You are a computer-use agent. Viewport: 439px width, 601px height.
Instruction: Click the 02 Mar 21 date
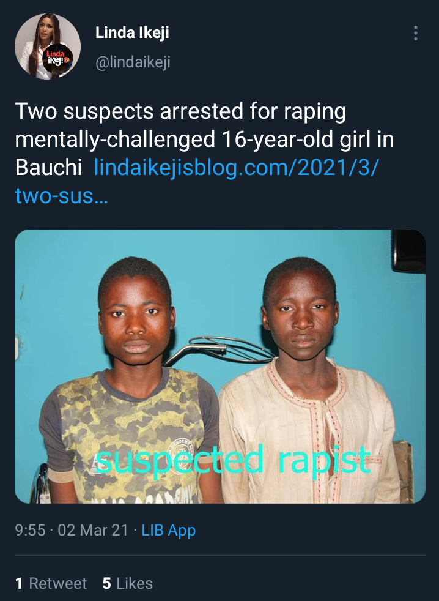pyautogui.click(x=93, y=530)
